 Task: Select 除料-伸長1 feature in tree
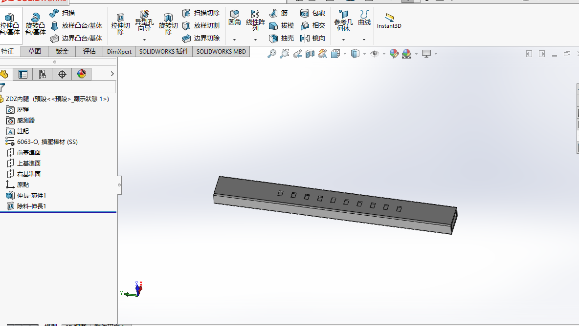[26, 206]
